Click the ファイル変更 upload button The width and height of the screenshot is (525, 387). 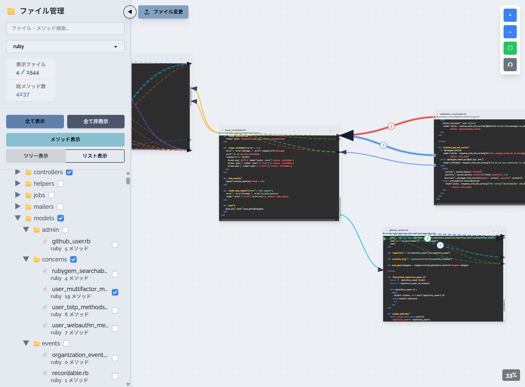[163, 12]
